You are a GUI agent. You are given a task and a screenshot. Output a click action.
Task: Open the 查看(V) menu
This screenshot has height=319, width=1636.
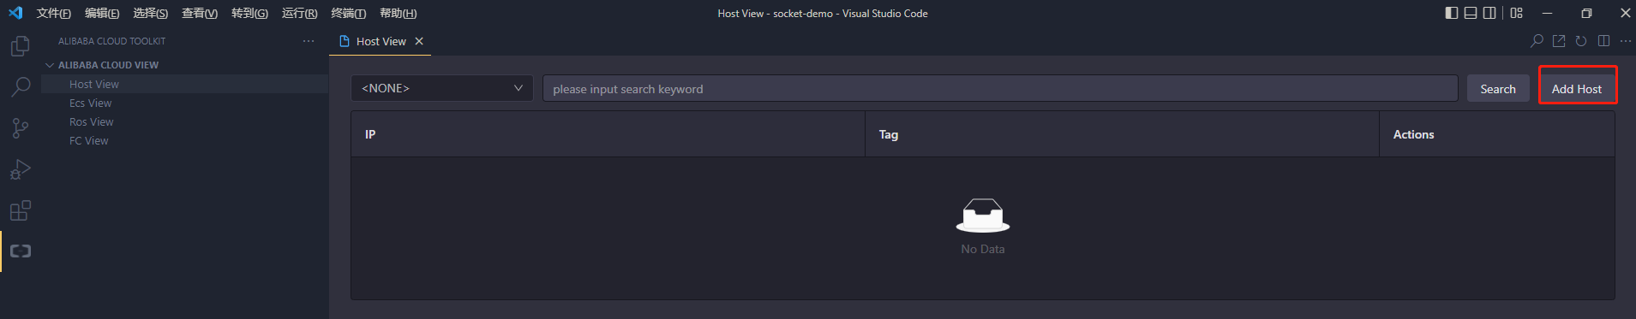(200, 13)
